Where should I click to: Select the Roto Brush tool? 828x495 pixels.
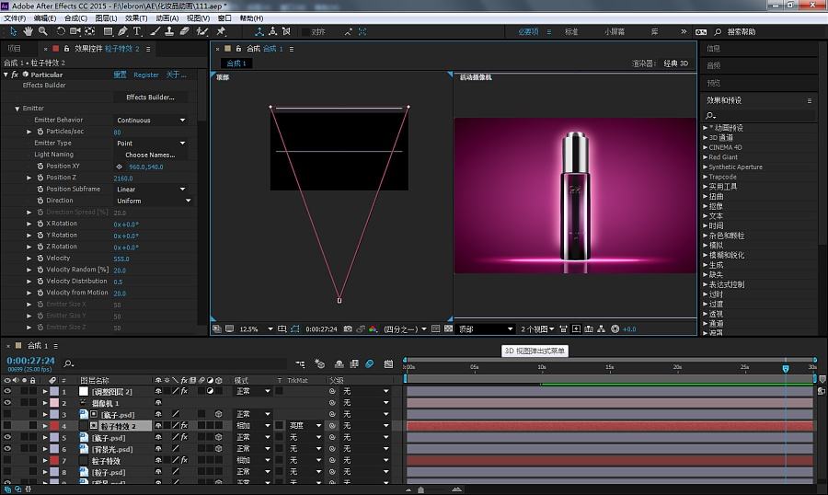(x=201, y=31)
